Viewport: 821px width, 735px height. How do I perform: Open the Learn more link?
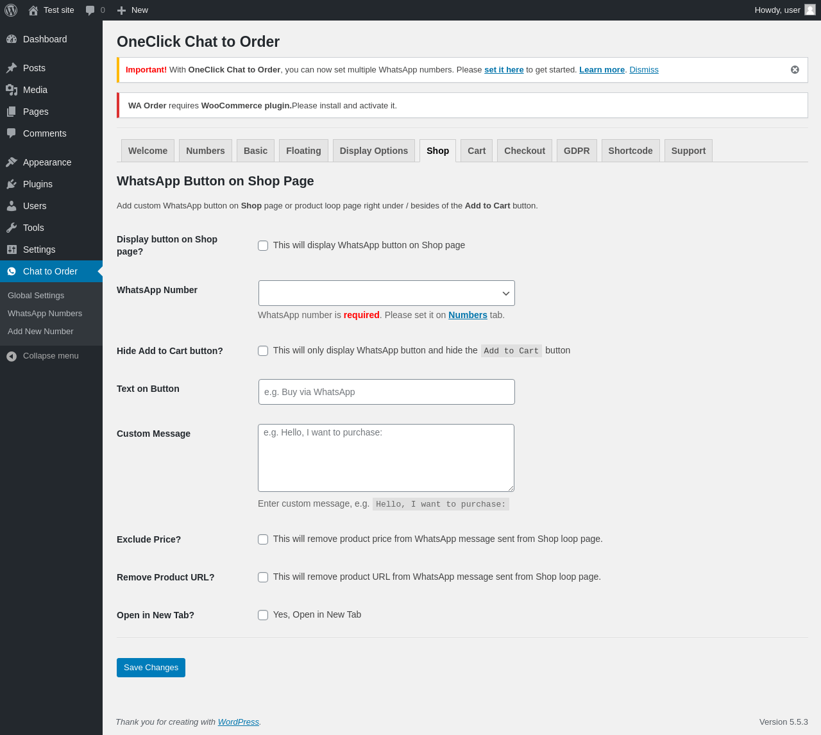coord(602,70)
